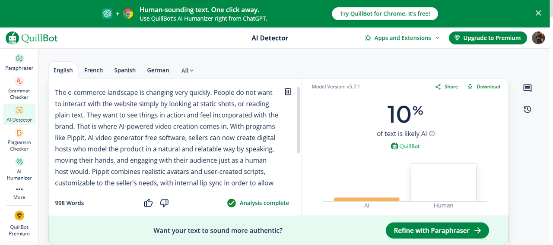Delete the text with trash icon

[x=288, y=91]
